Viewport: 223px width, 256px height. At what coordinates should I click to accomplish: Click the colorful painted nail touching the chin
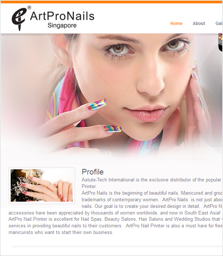pyautogui.click(x=113, y=129)
